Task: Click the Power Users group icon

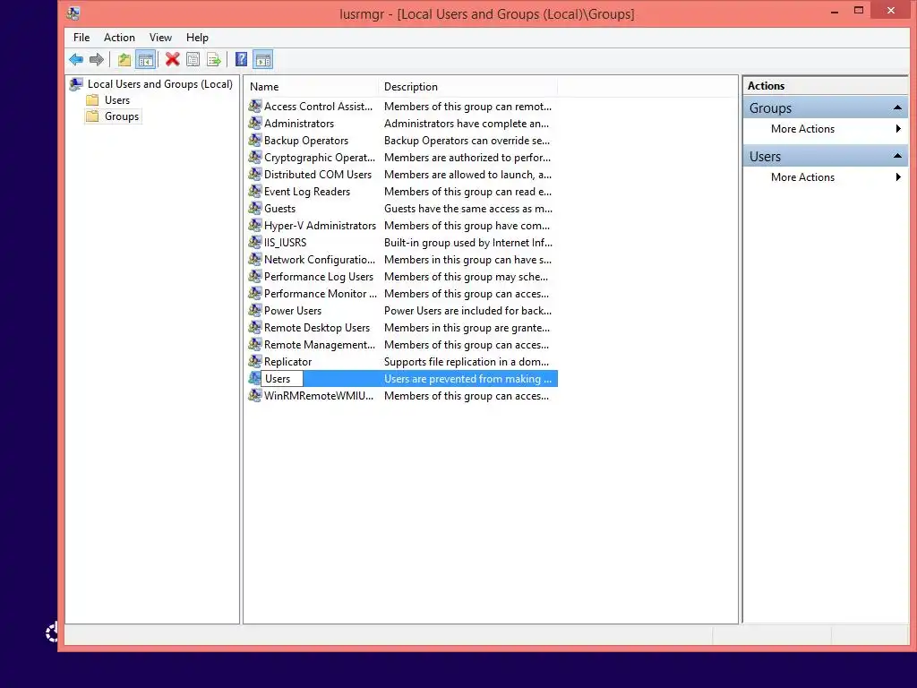Action: coord(255,310)
